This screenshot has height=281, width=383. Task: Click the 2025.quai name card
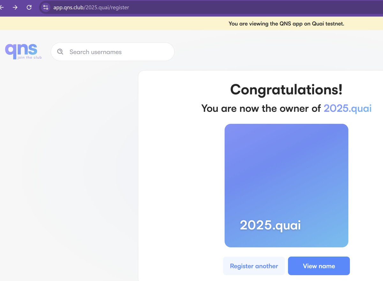[286, 185]
